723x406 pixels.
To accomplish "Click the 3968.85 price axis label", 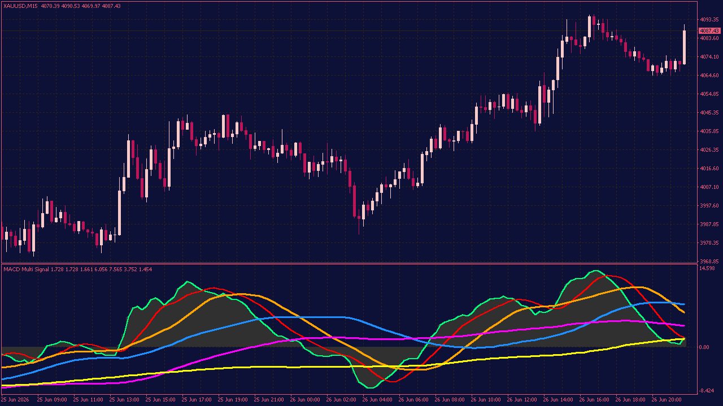I will point(709,262).
